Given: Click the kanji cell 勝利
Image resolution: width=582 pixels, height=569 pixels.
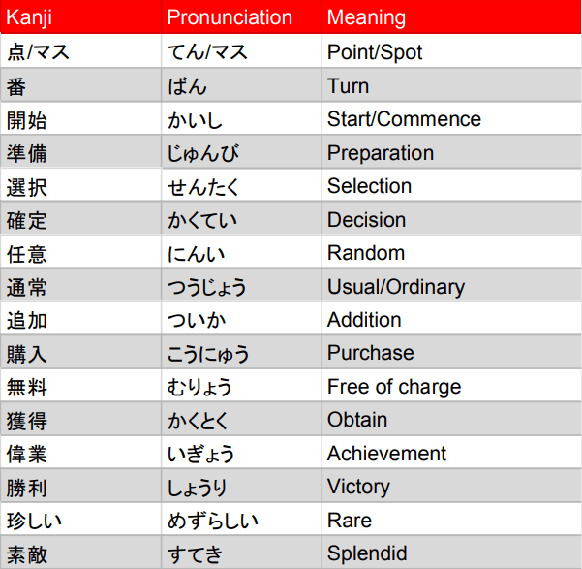Looking at the screenshot, I should pyautogui.click(x=26, y=488).
